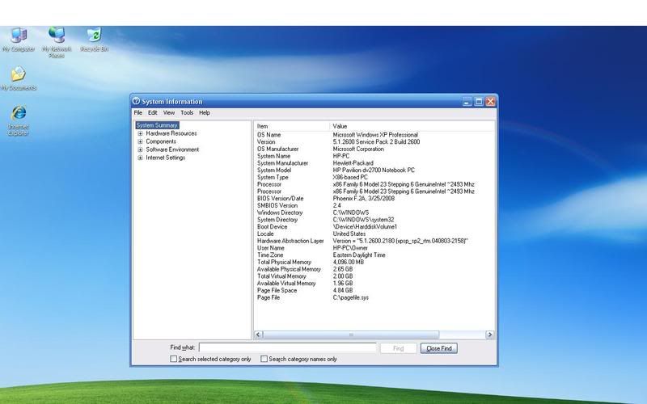Screen dimensions: 647x404
Task: Open the My Documents folder icon
Action: click(x=18, y=75)
